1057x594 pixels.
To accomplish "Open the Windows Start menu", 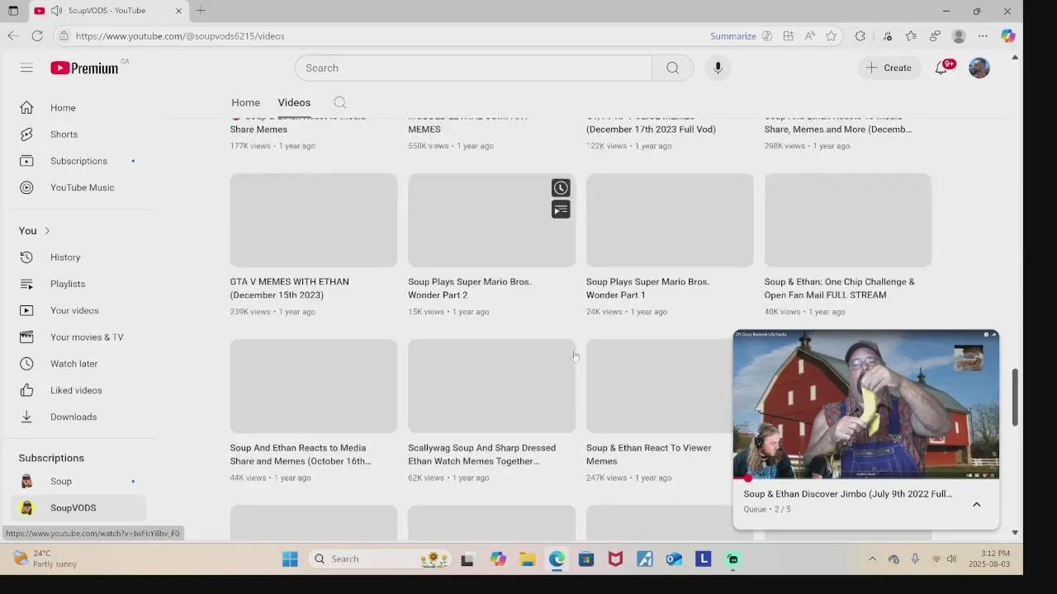I will pyautogui.click(x=290, y=559).
